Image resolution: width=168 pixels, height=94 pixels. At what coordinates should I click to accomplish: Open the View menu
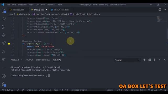31,5
